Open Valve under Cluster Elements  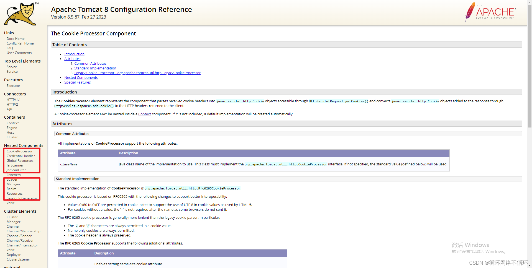pos(11,250)
